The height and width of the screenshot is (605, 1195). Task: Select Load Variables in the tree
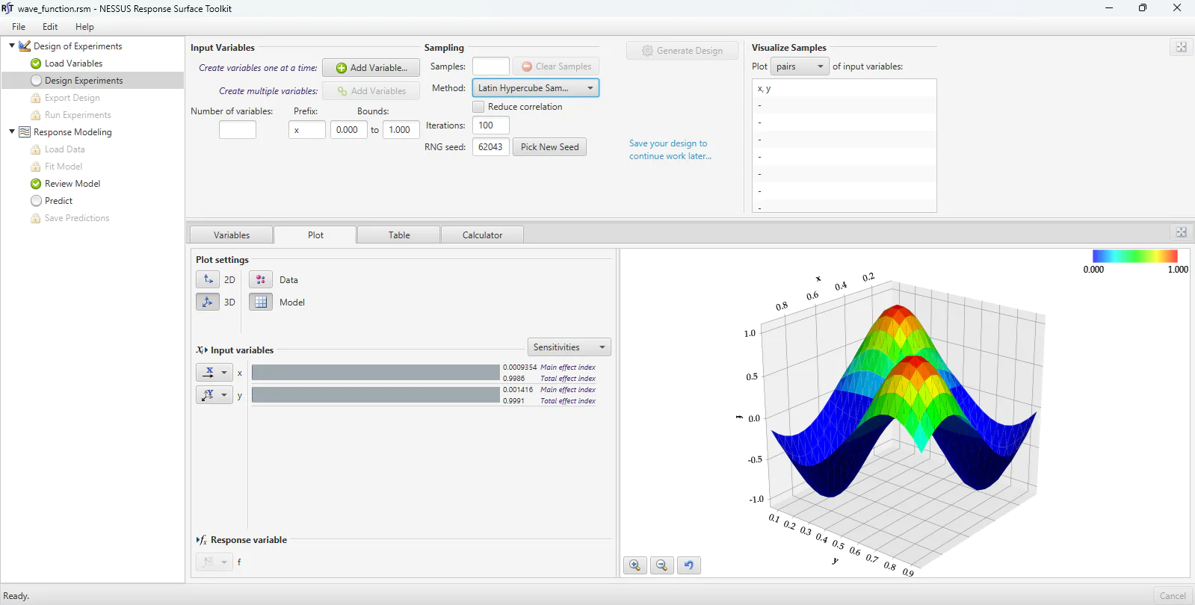(x=73, y=63)
